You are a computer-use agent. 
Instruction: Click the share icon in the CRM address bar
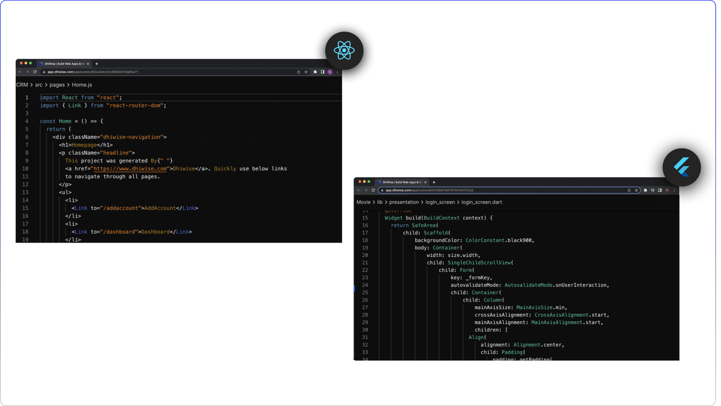[x=299, y=72]
